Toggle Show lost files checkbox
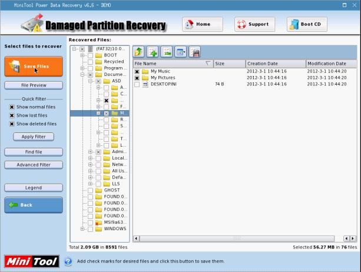The width and height of the screenshot is (361, 272). coord(12,115)
